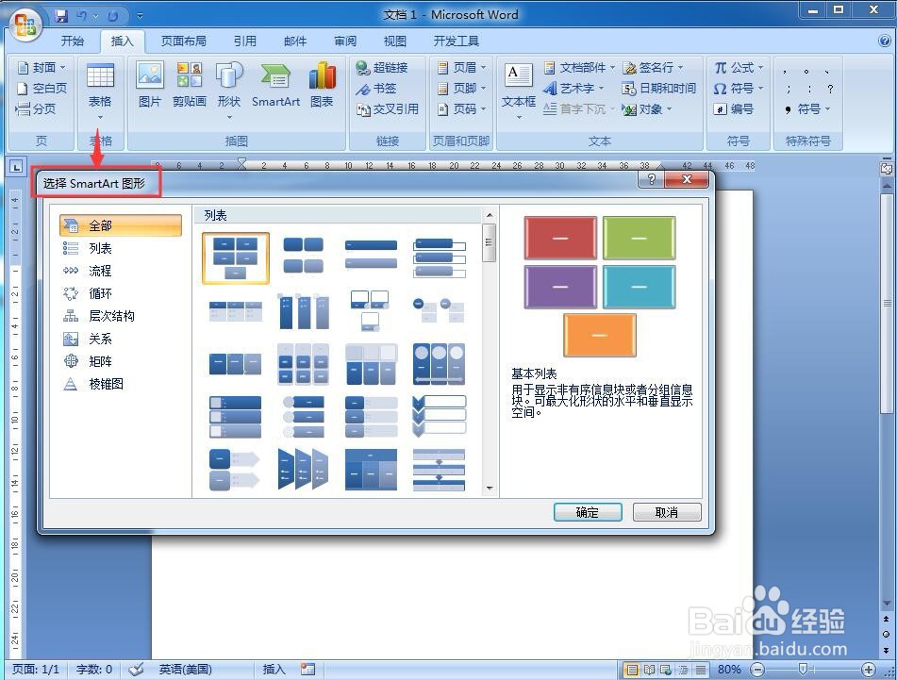Toggle the tab stop selector on ruler
This screenshot has height=680, width=897.
click(16, 167)
